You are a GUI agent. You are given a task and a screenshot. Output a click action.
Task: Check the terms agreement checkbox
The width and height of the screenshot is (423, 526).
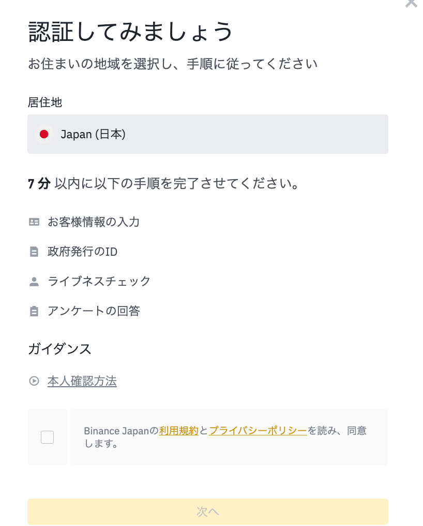(48, 437)
